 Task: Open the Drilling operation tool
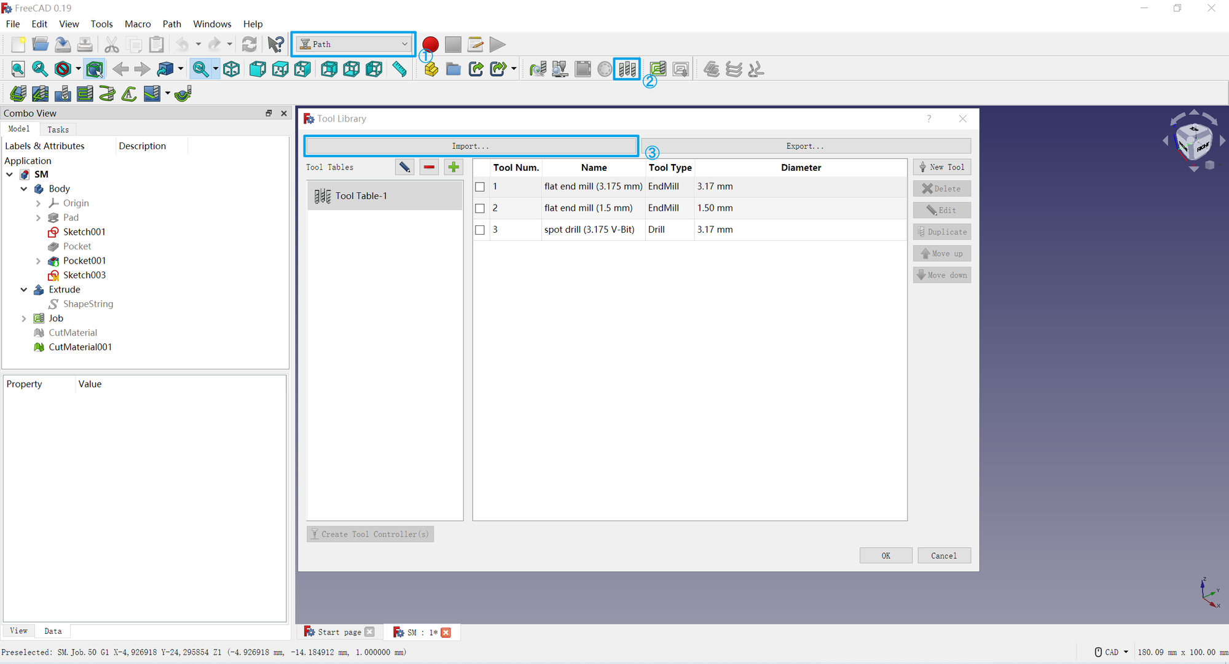click(x=62, y=93)
